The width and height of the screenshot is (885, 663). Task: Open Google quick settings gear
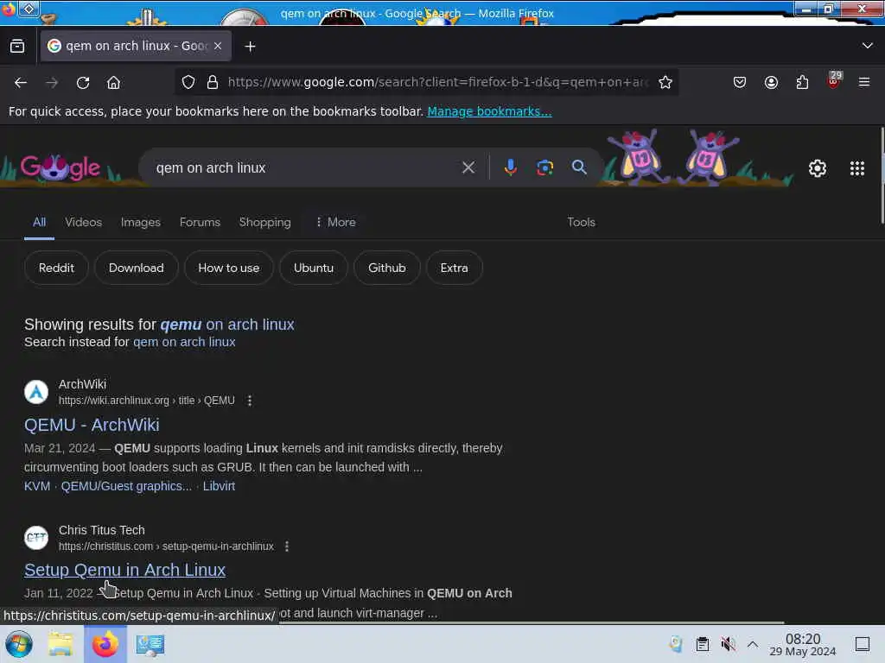click(818, 168)
